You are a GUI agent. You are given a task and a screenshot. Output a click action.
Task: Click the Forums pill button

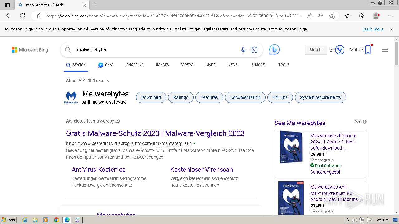point(280,97)
